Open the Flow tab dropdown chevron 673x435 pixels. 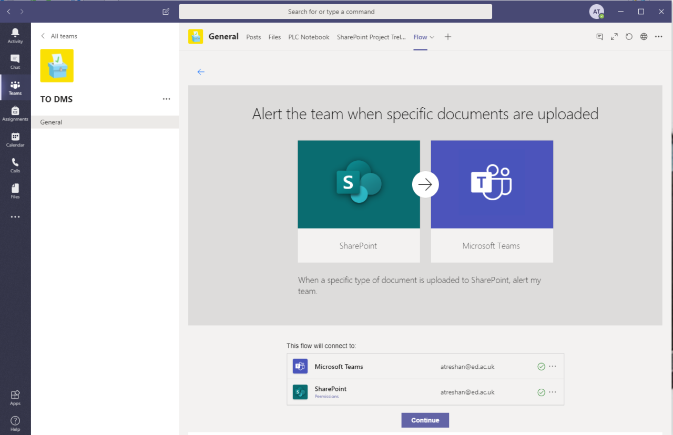coord(432,37)
